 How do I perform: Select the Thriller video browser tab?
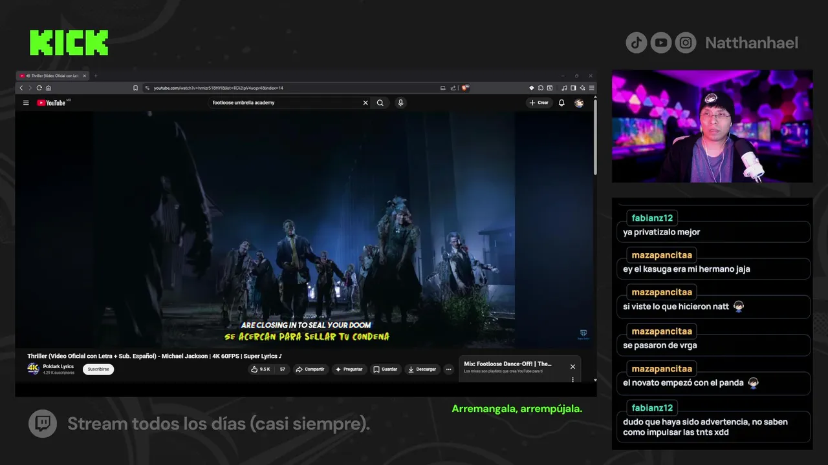point(52,76)
